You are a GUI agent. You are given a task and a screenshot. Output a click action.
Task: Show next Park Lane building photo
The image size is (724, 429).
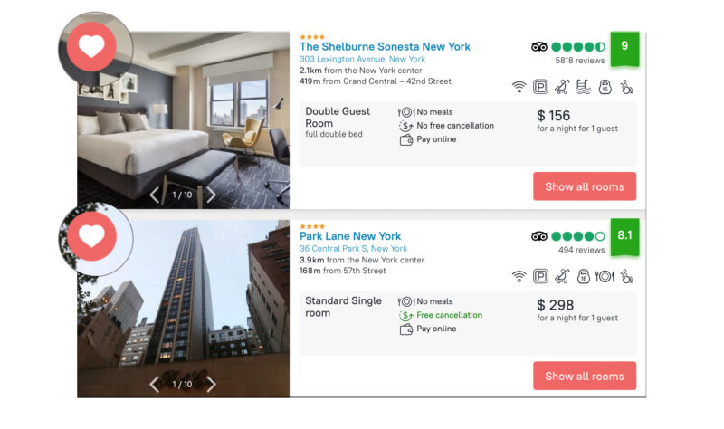coord(211,384)
